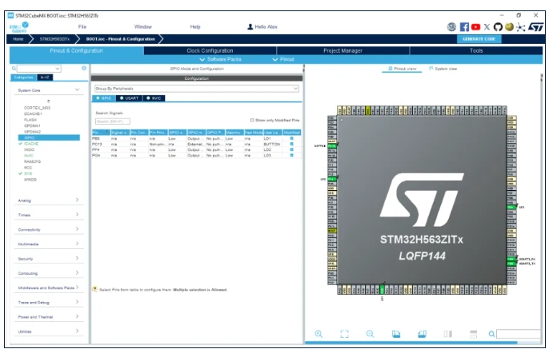Open the X social icon

click(487, 27)
